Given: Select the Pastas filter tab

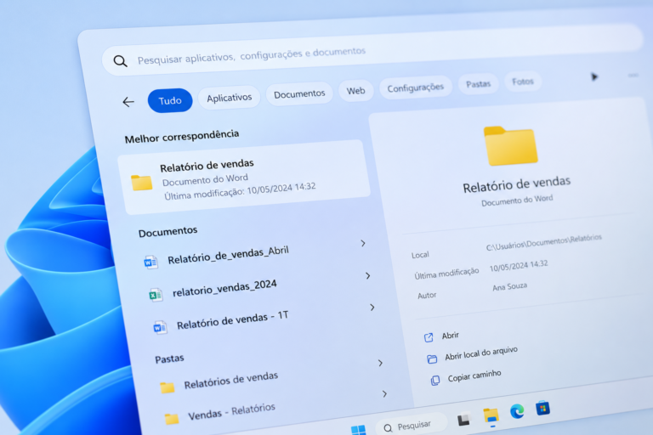Looking at the screenshot, I should pyautogui.click(x=478, y=84).
